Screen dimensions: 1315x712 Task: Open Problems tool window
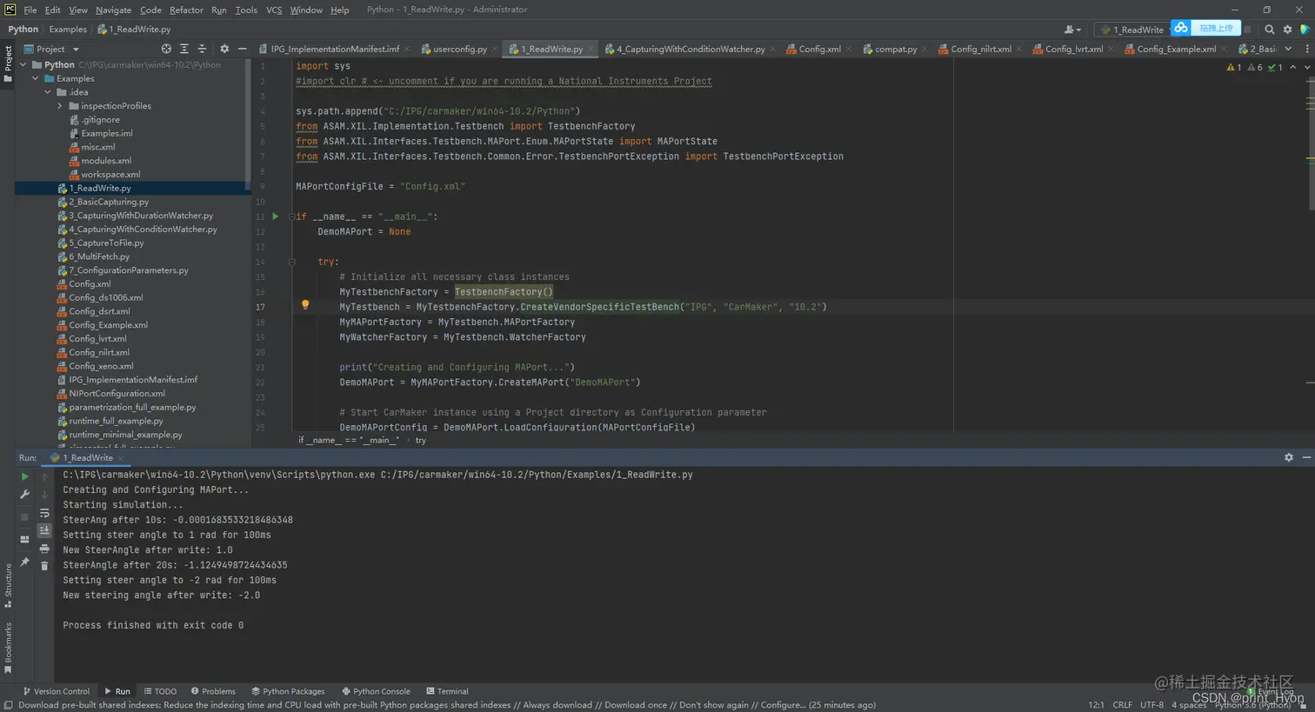(213, 691)
